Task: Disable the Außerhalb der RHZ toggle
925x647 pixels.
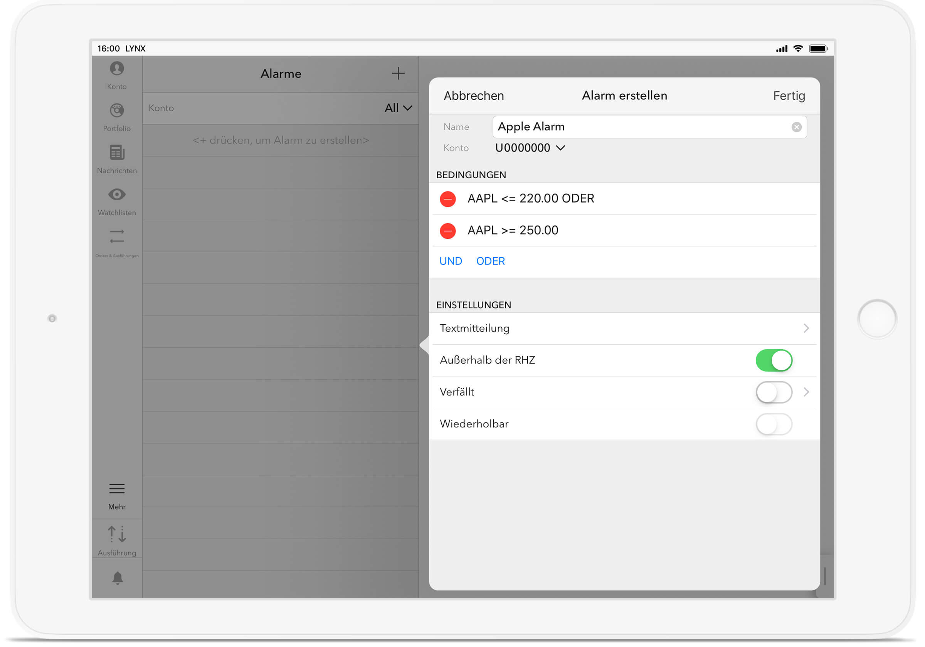Action: (x=773, y=360)
